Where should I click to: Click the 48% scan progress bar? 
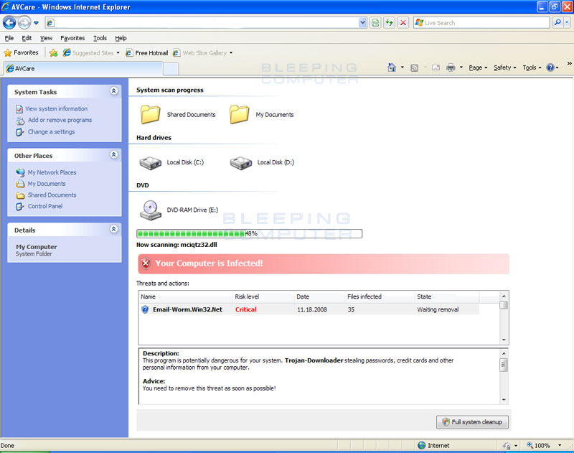248,233
